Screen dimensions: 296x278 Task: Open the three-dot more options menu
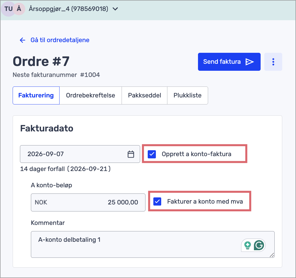tap(273, 62)
